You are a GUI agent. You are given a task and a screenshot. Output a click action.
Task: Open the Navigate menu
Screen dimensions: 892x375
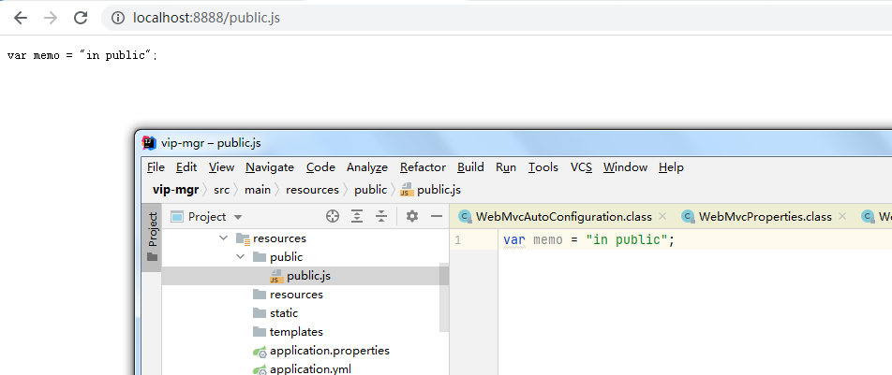[x=270, y=167]
